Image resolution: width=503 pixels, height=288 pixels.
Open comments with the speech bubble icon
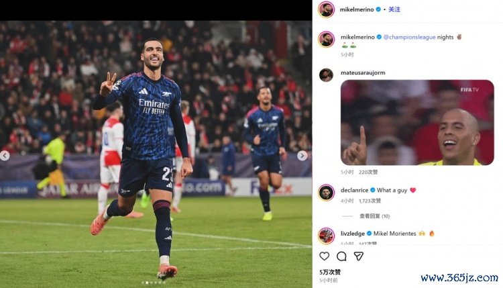click(x=341, y=256)
